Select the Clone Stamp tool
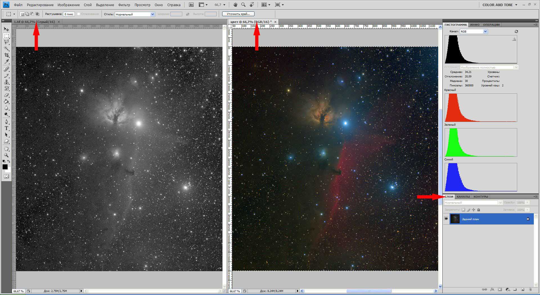 tap(6, 82)
